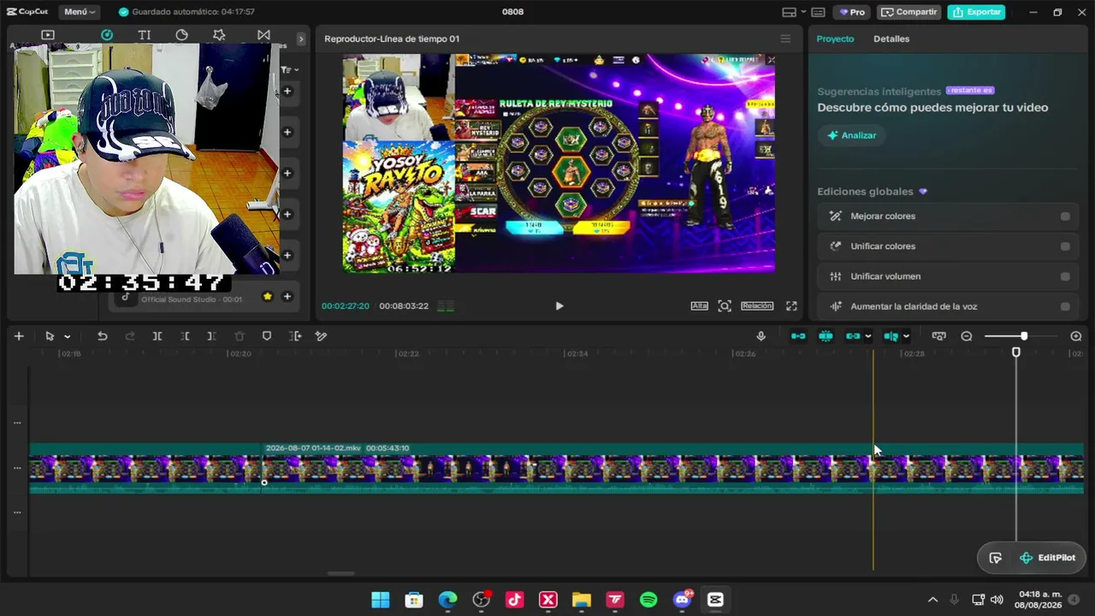Viewport: 1095px width, 616px height.
Task: Open the add-track plus button in timeline toolbar
Action: click(x=19, y=336)
